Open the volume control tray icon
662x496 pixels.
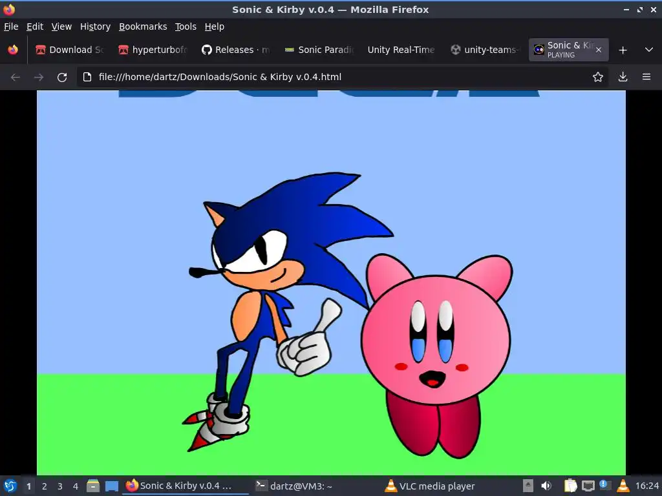coord(546,486)
